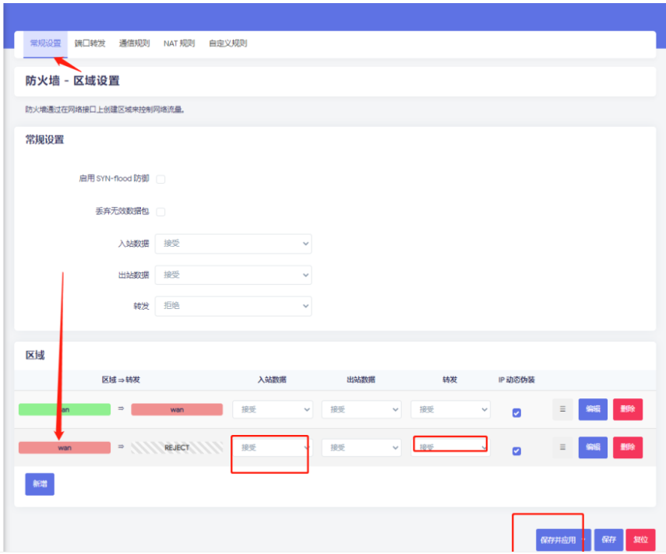Click 保存并应用 to save and apply
Viewport: 666px width, 554px height.
(x=557, y=540)
